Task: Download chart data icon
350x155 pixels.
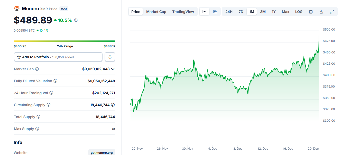Action: point(321,12)
